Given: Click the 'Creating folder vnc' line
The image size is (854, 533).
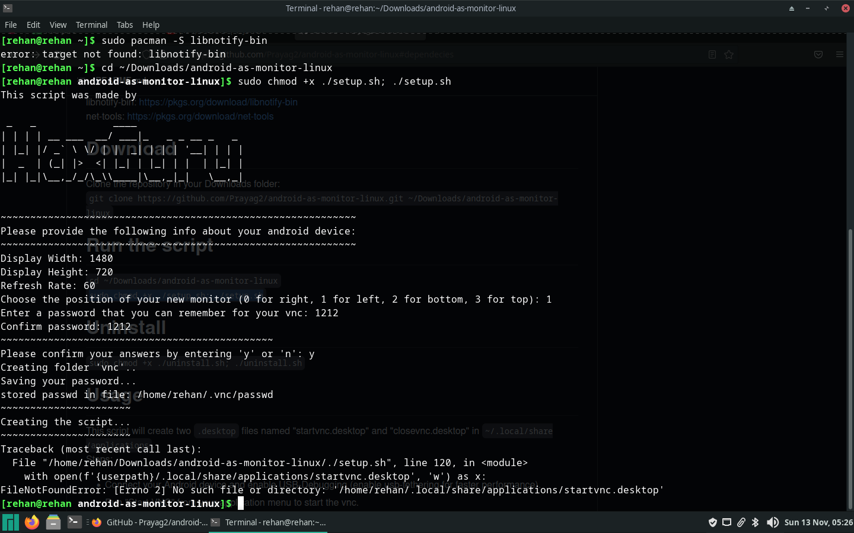Looking at the screenshot, I should [69, 367].
